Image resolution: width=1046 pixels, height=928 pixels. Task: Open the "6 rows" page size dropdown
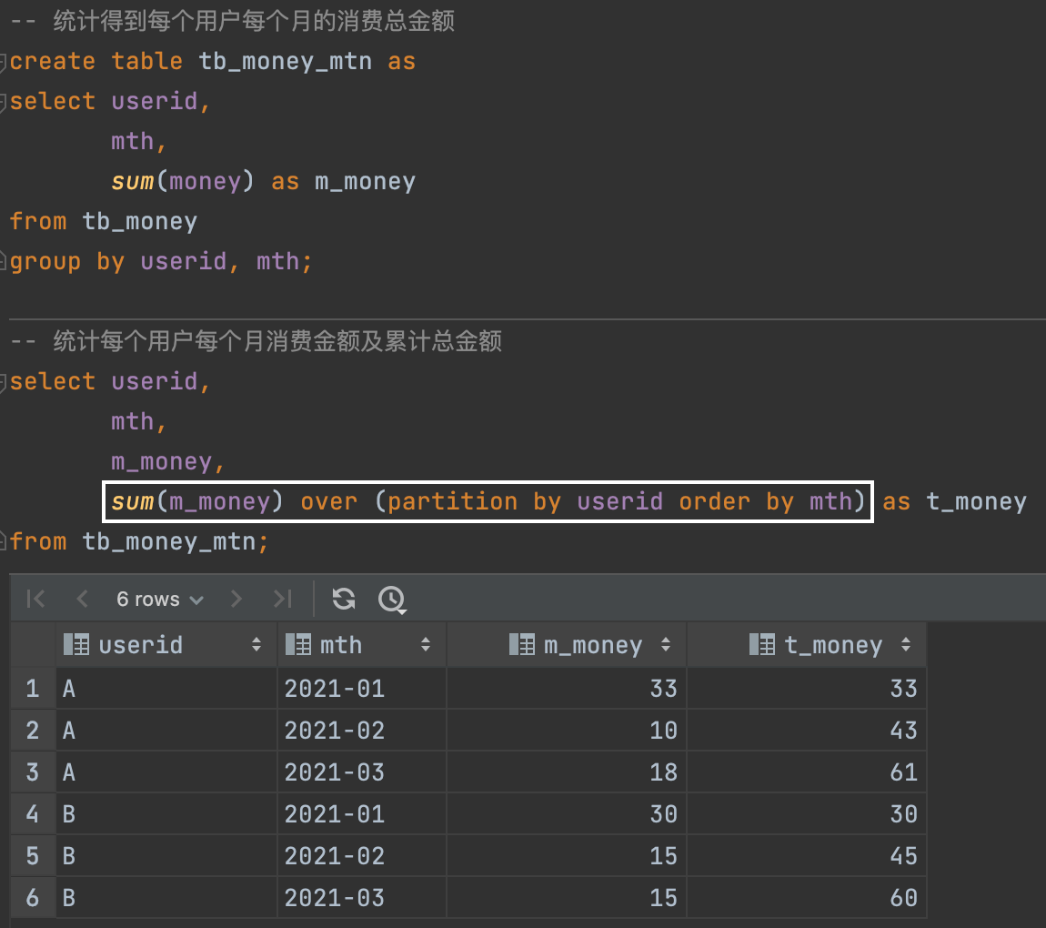tap(159, 599)
